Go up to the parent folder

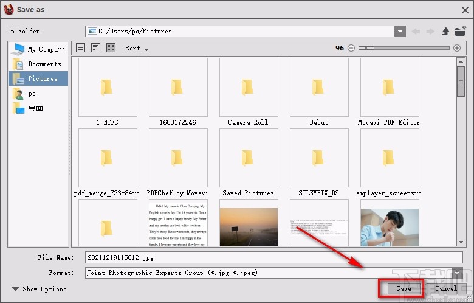click(x=445, y=31)
